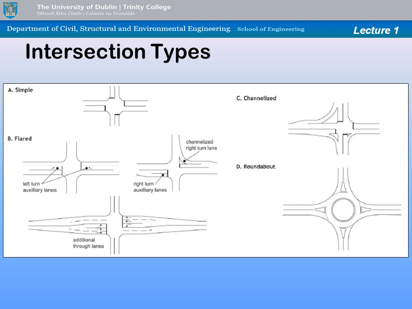Click the "additional through lanes" caption
Screen dimensions: 412x309
tap(88, 243)
